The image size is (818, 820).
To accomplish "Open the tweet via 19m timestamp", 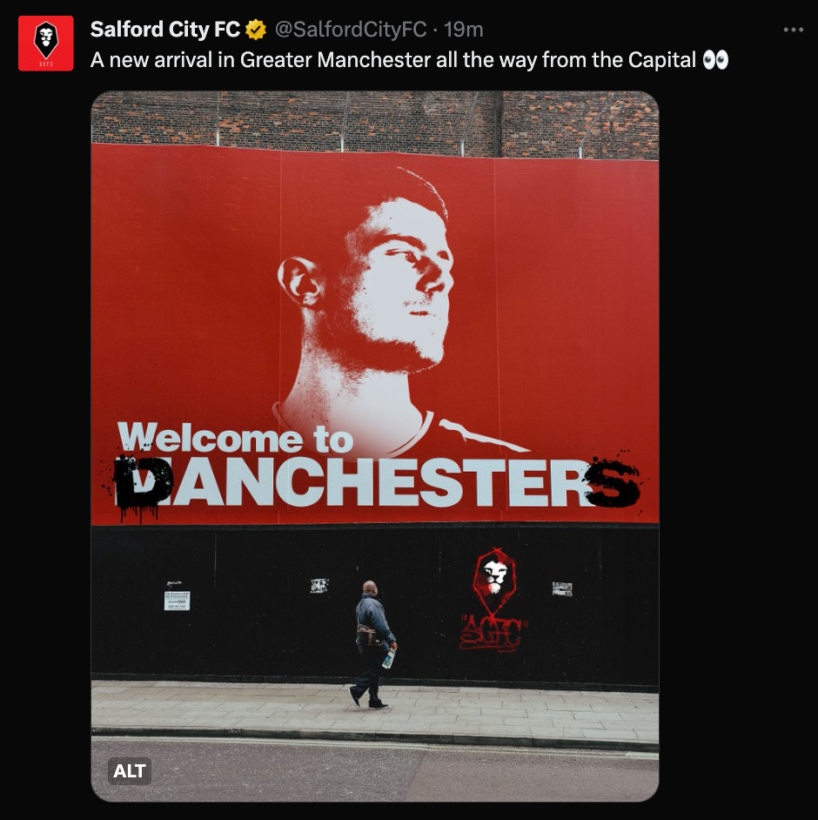I will pos(464,30).
